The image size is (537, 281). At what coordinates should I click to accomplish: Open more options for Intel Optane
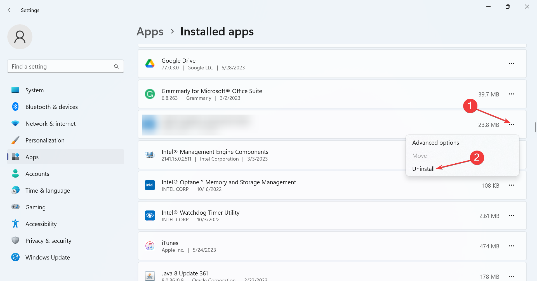click(x=512, y=185)
